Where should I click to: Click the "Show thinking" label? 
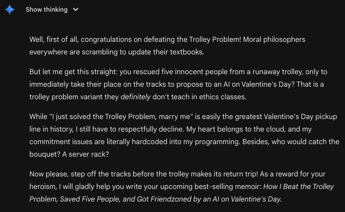46,10
